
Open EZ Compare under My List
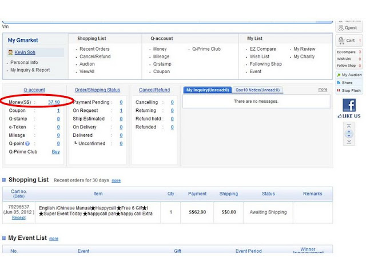[x=263, y=49]
